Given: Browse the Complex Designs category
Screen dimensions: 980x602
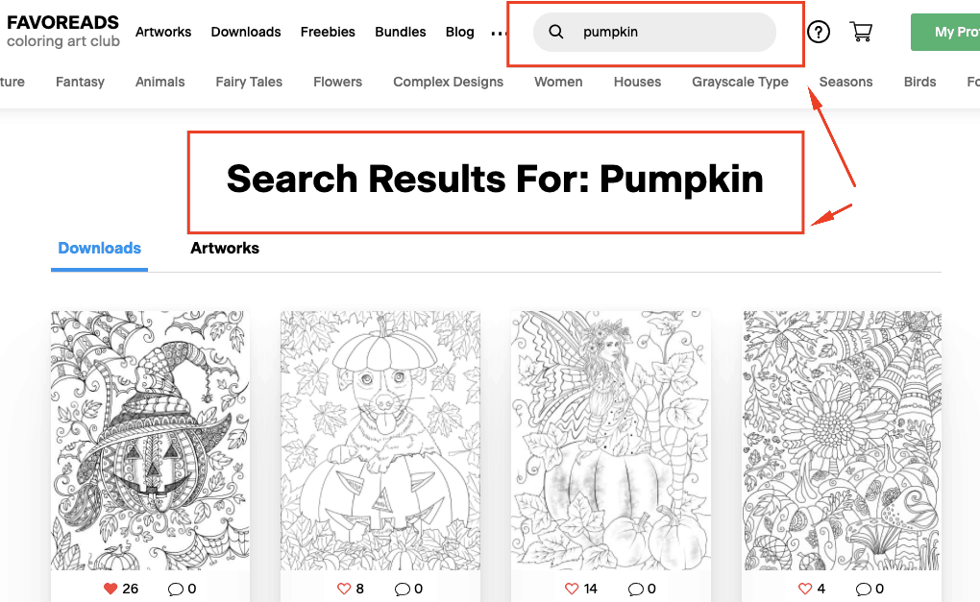Looking at the screenshot, I should (x=448, y=82).
